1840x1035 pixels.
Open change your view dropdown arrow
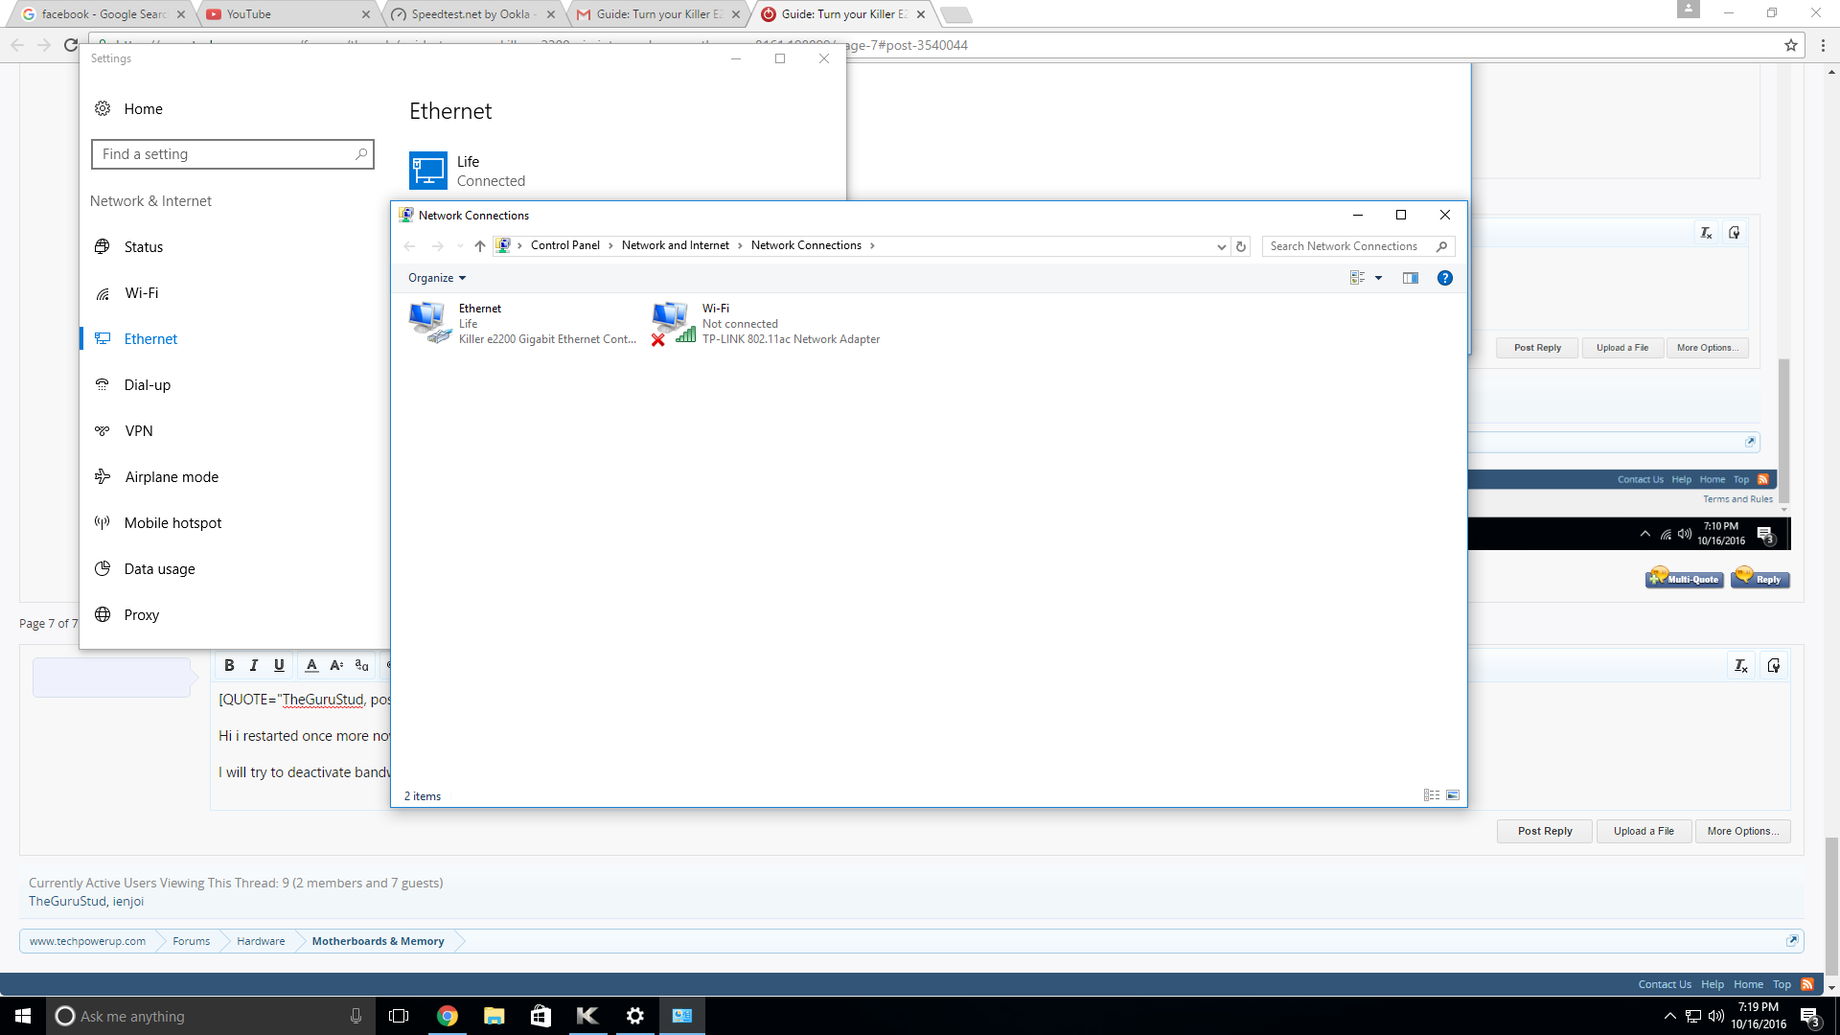point(1379,278)
